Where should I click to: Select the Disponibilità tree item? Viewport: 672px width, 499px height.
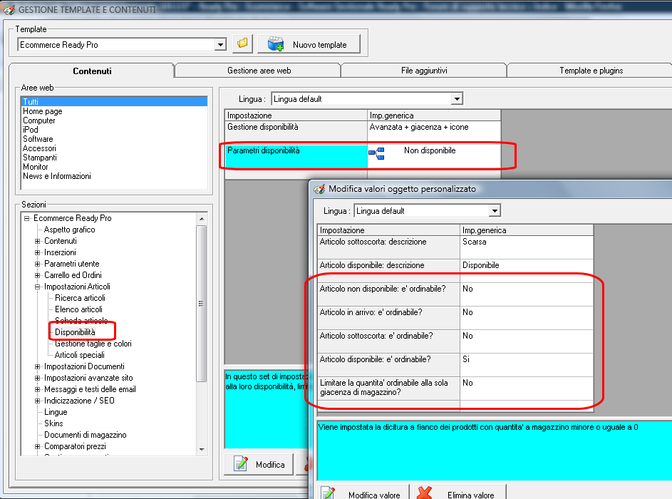75,332
